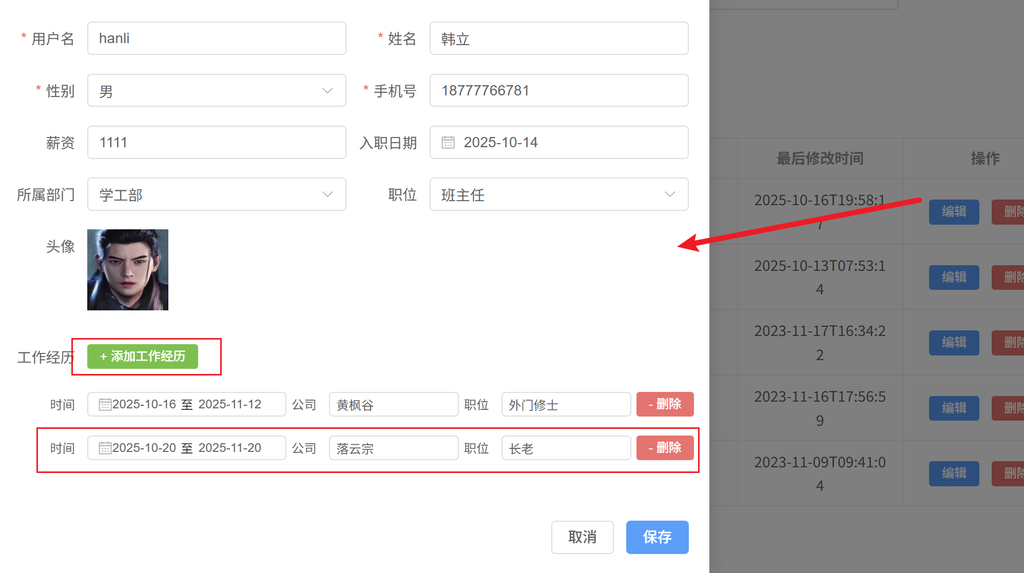Screen dimensions: 1024x573
Task: Open the 职位 dropdown showing 班主任
Action: pyautogui.click(x=558, y=194)
